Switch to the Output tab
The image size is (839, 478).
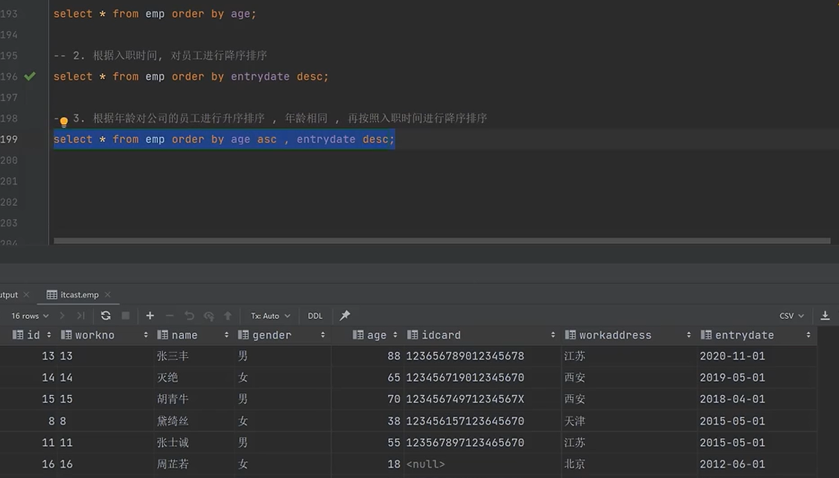pos(9,295)
